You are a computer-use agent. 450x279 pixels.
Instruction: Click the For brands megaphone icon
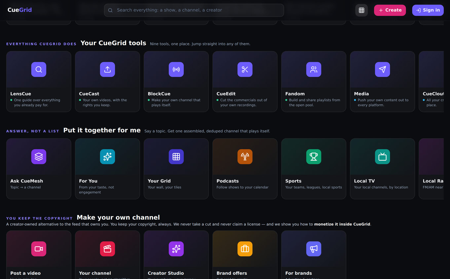coord(314,249)
